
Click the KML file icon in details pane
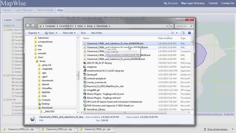(32, 119)
